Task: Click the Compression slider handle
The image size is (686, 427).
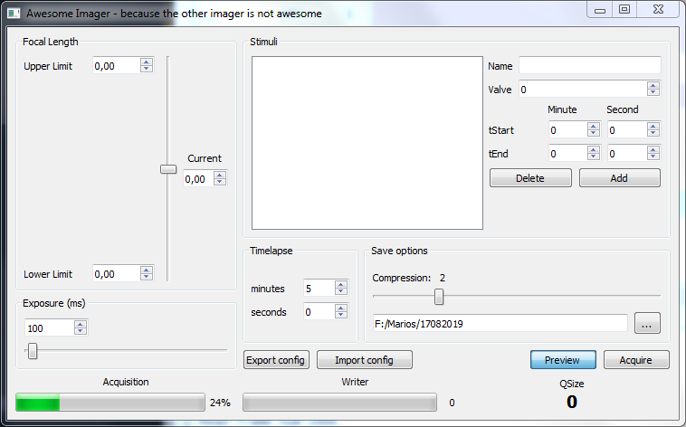Action: click(x=439, y=297)
